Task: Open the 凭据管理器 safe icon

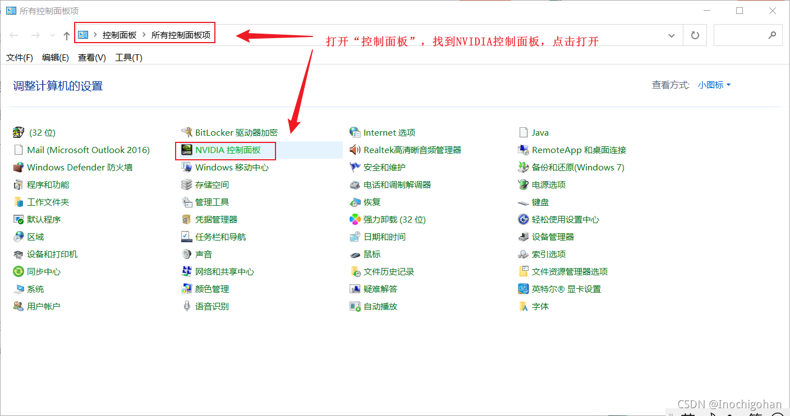Action: click(187, 220)
